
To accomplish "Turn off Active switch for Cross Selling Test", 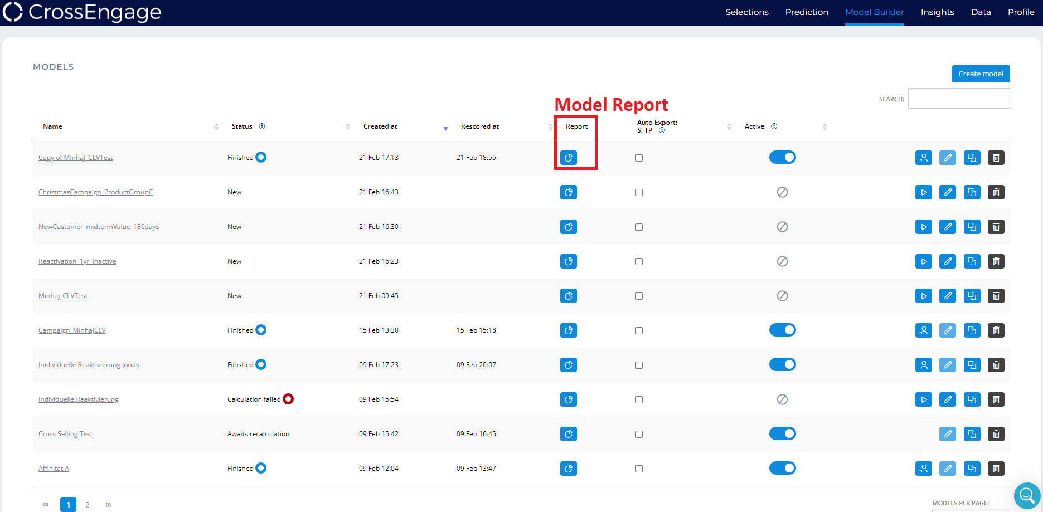I will 782,433.
